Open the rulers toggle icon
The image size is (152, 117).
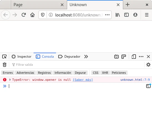pos(124,57)
